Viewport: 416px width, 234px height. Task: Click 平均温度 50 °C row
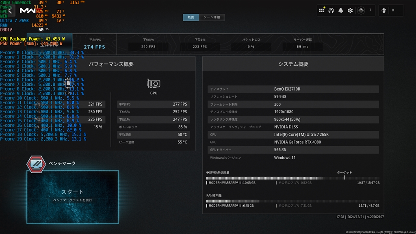click(153, 134)
